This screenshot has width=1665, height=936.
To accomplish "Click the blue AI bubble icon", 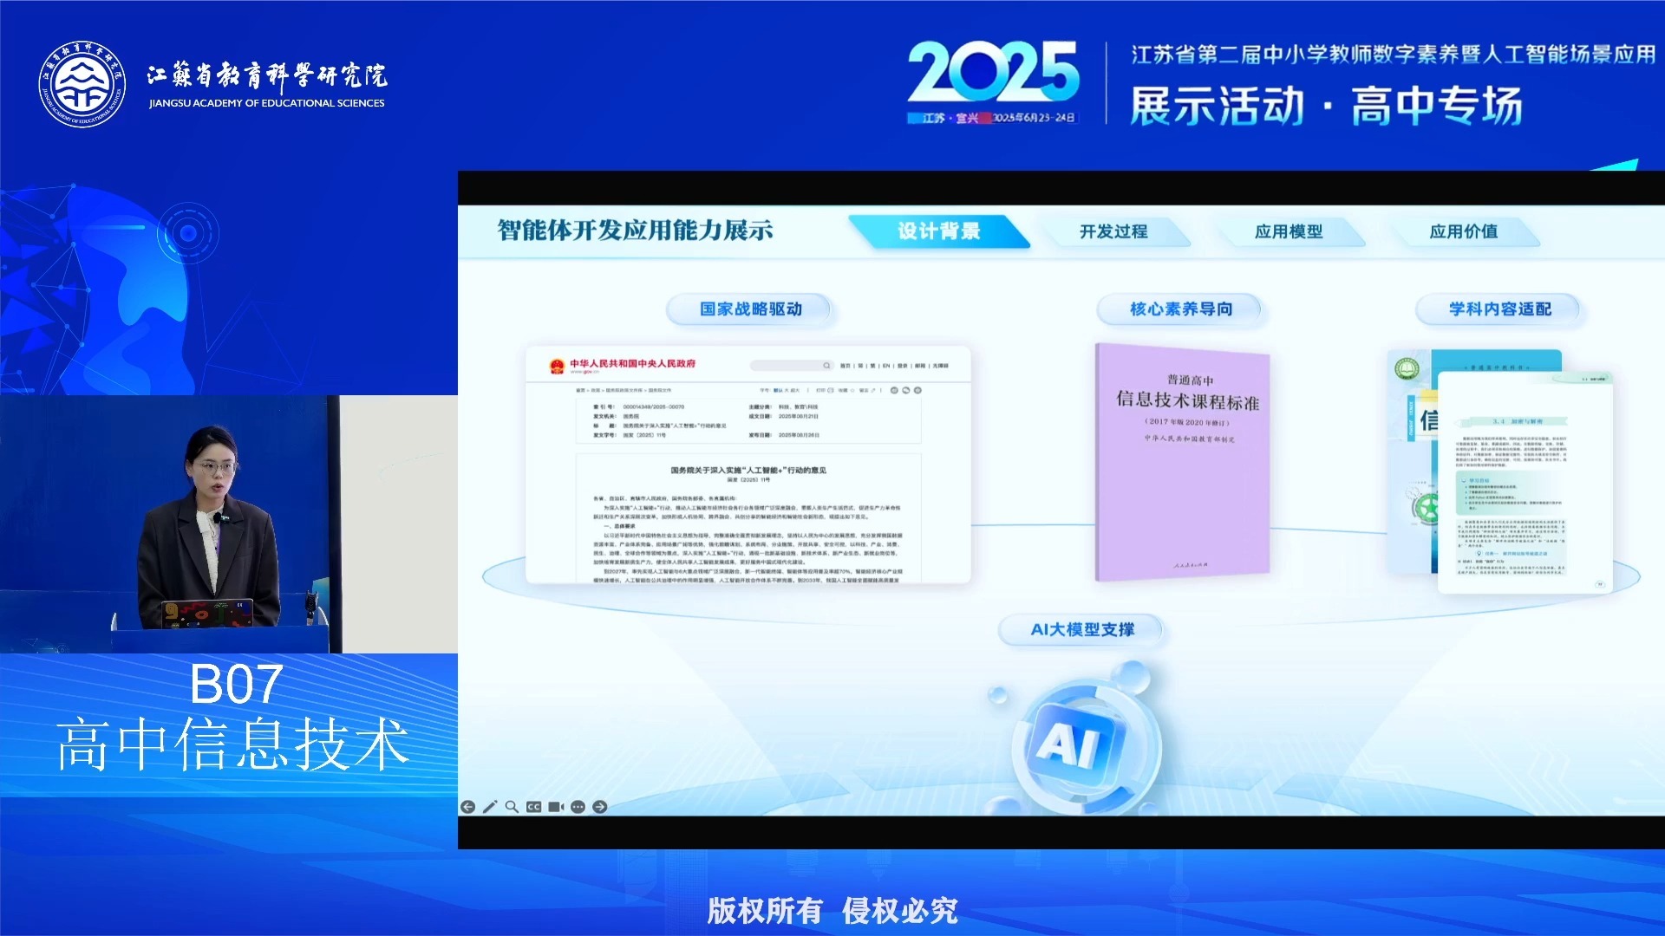I will pos(1078,744).
